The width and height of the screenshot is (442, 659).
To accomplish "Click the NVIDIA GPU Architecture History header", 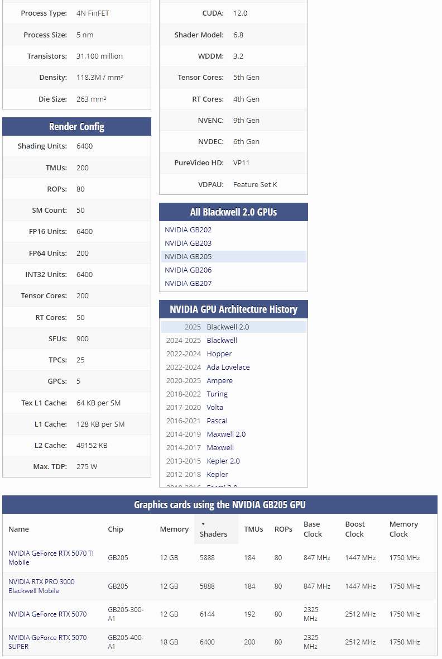I will [x=234, y=309].
